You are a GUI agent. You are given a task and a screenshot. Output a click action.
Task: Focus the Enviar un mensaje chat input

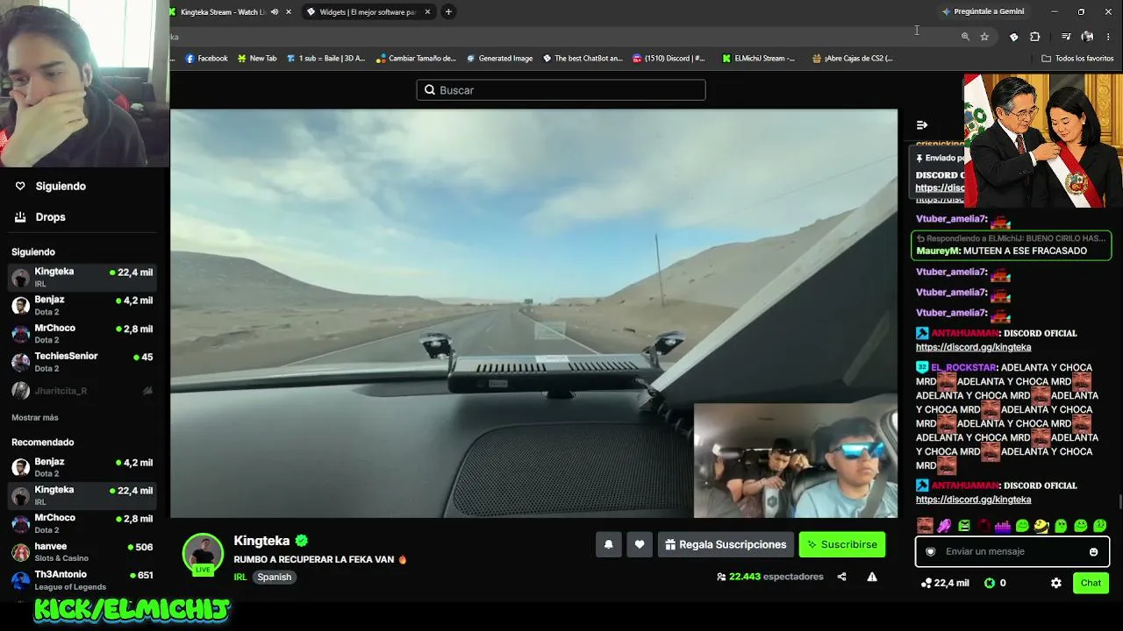[x=1012, y=552]
